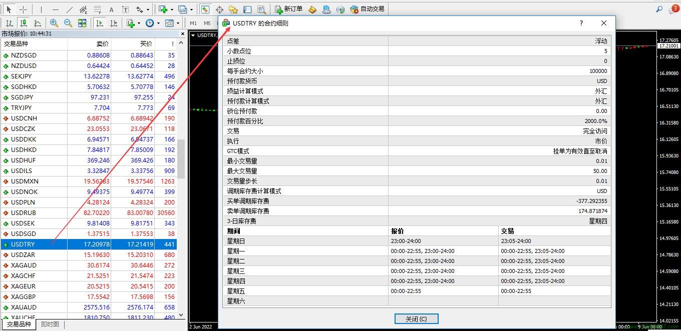681x331 pixels.
Task: Select the USDTRY row in Market Watch
Action: click(x=89, y=244)
